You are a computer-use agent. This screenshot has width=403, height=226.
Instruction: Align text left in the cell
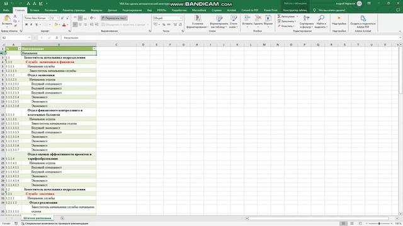coord(75,24)
